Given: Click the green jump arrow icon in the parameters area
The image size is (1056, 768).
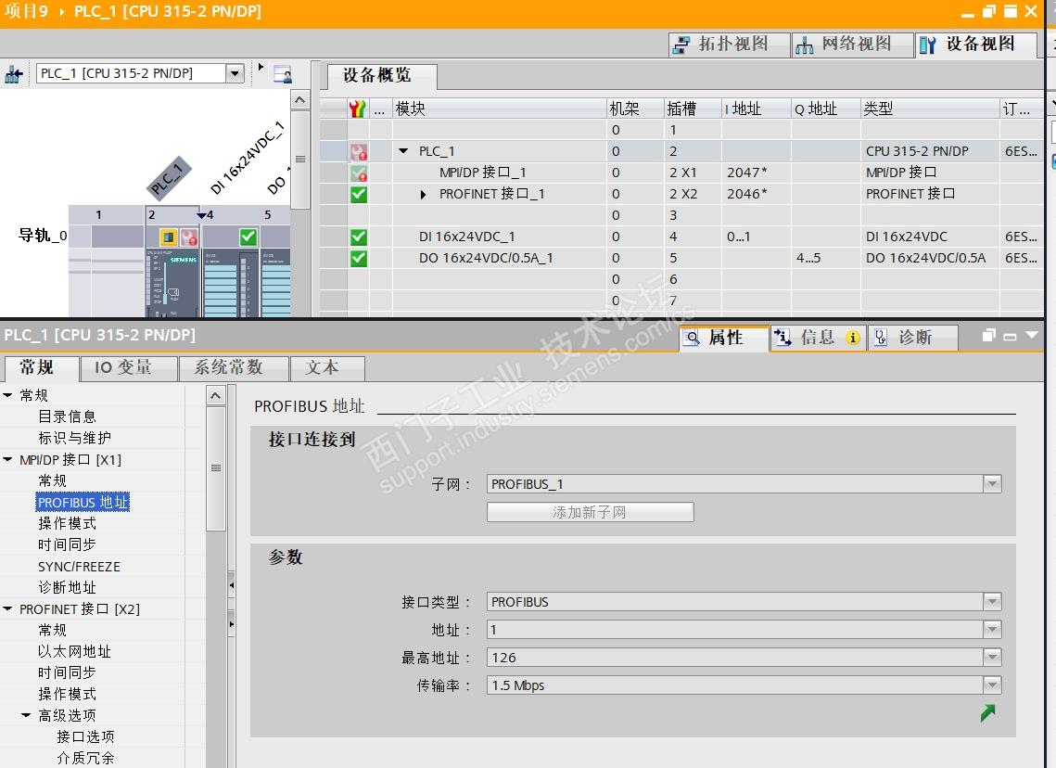Looking at the screenshot, I should (988, 712).
